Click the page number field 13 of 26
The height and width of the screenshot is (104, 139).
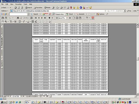point(15,96)
